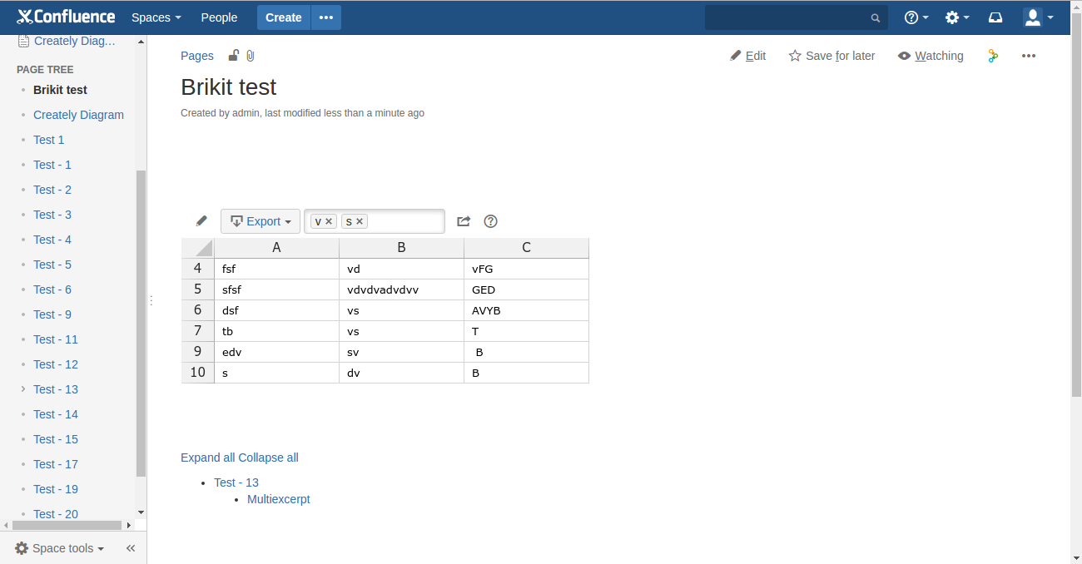
Task: Click the paperclip attachments icon
Action: pyautogui.click(x=250, y=56)
